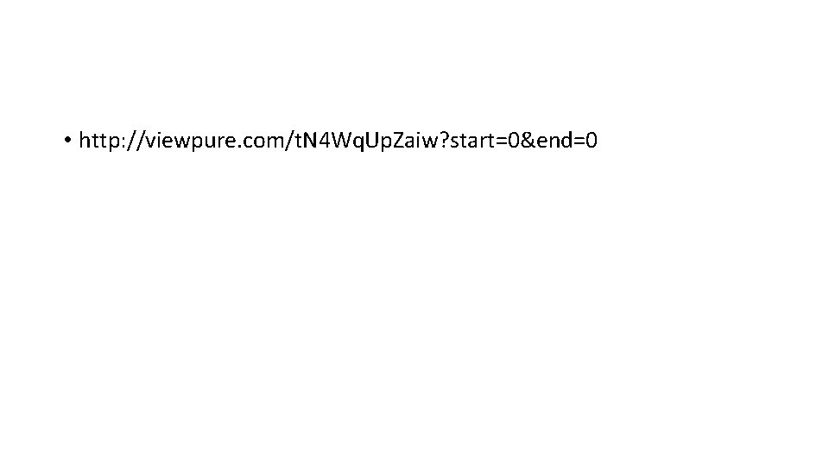
Task: Click the question mark in the URL
Action: pos(444,141)
